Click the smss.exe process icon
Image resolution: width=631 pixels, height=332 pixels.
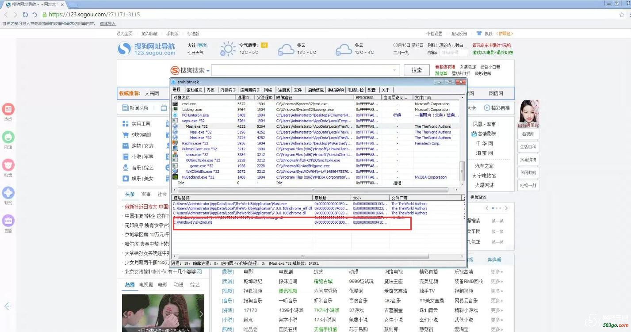click(175, 155)
